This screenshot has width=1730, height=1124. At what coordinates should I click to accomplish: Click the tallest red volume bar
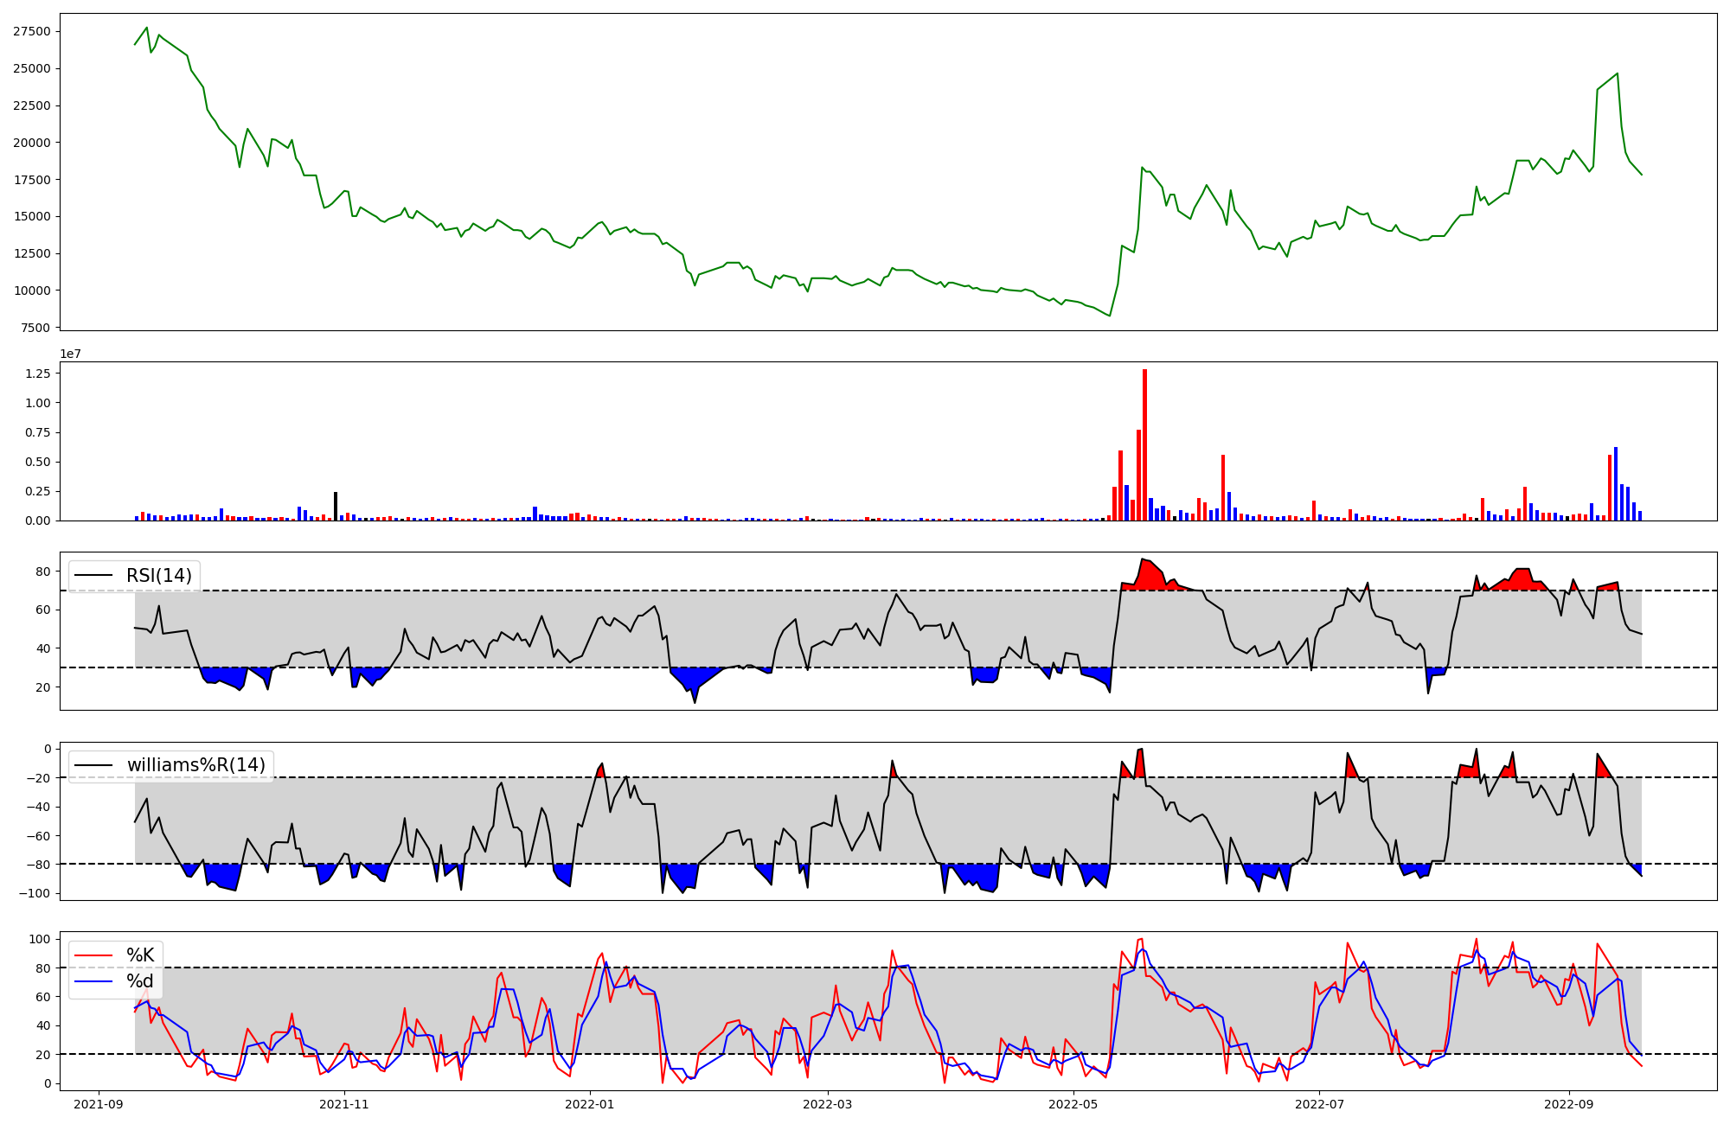pyautogui.click(x=1144, y=445)
